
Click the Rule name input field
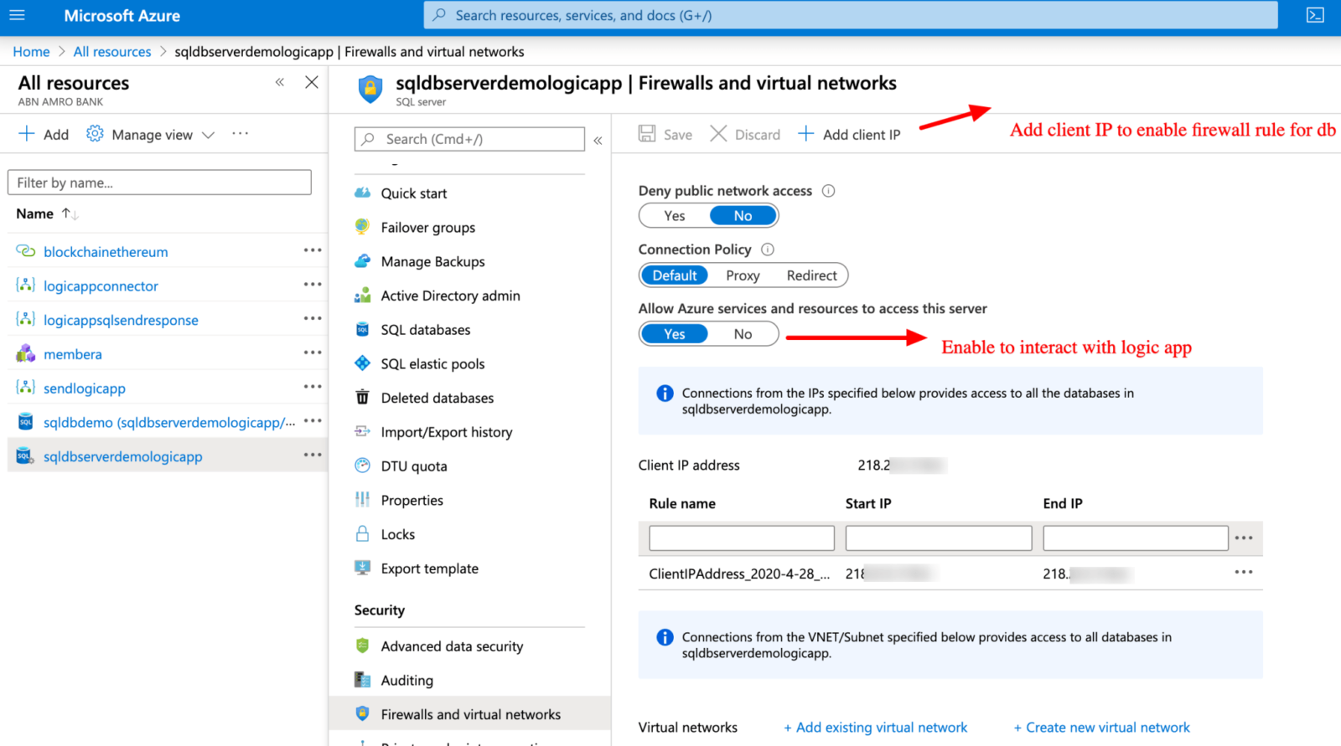click(x=742, y=538)
